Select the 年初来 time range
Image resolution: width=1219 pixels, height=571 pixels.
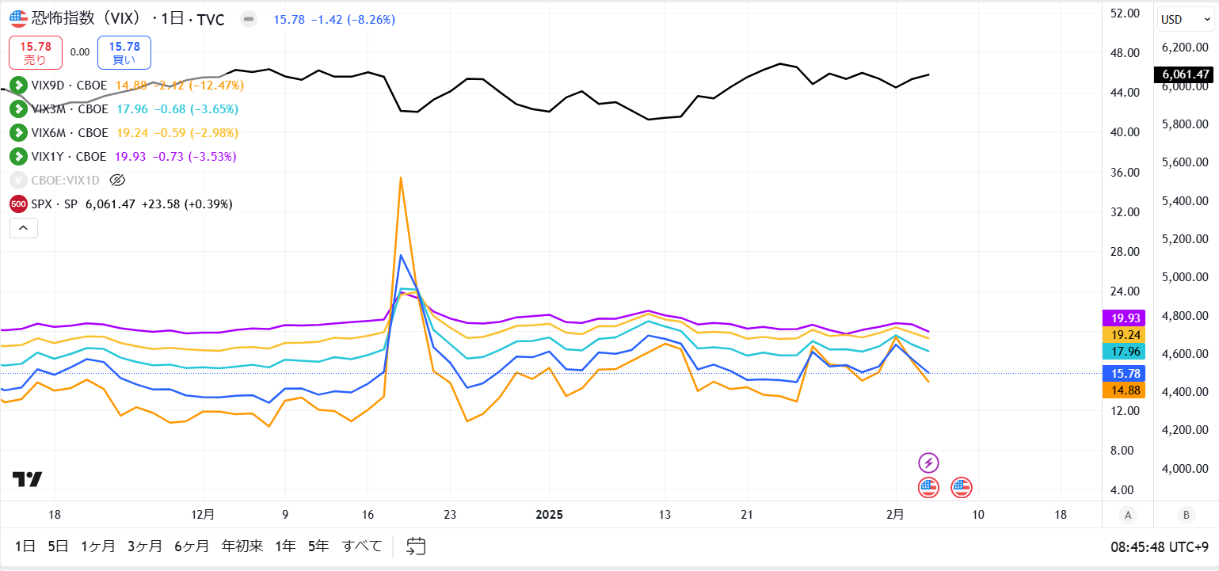pos(242,546)
